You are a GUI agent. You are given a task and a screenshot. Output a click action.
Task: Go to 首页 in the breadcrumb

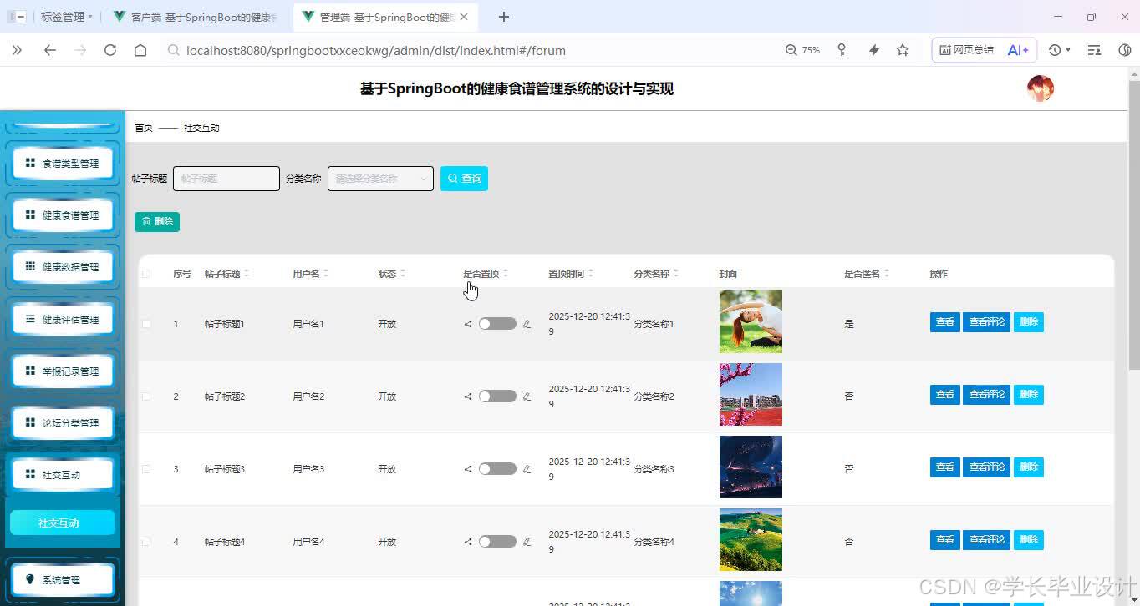click(144, 128)
